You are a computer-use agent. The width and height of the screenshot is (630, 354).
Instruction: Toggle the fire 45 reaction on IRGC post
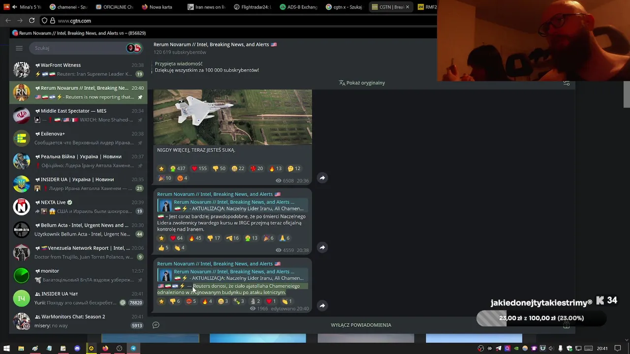[x=195, y=238]
